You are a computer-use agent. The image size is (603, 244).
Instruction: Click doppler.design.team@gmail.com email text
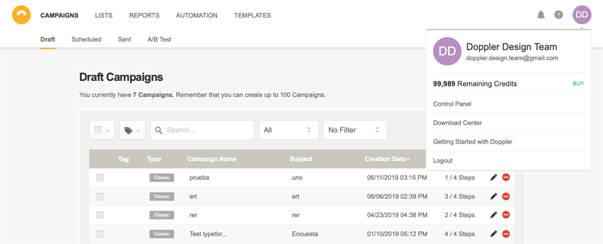coord(512,58)
